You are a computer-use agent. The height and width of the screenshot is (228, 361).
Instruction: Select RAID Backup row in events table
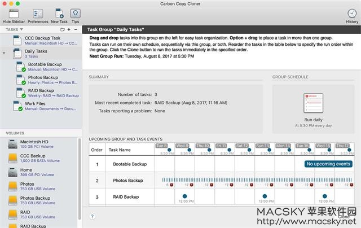tap(222, 197)
